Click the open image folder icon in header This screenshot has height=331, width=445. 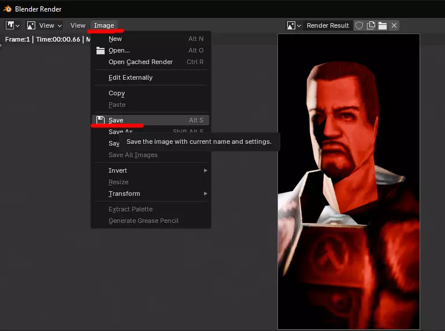pyautogui.click(x=383, y=25)
